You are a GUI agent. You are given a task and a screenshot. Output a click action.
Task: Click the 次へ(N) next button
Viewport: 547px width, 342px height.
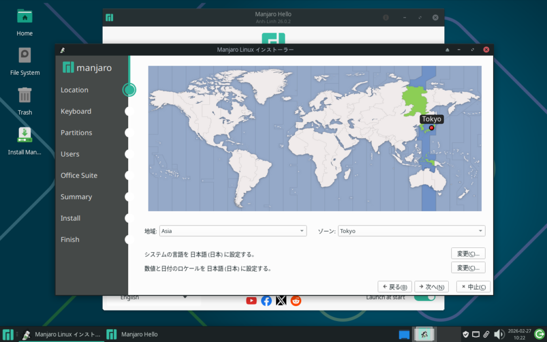click(432, 287)
